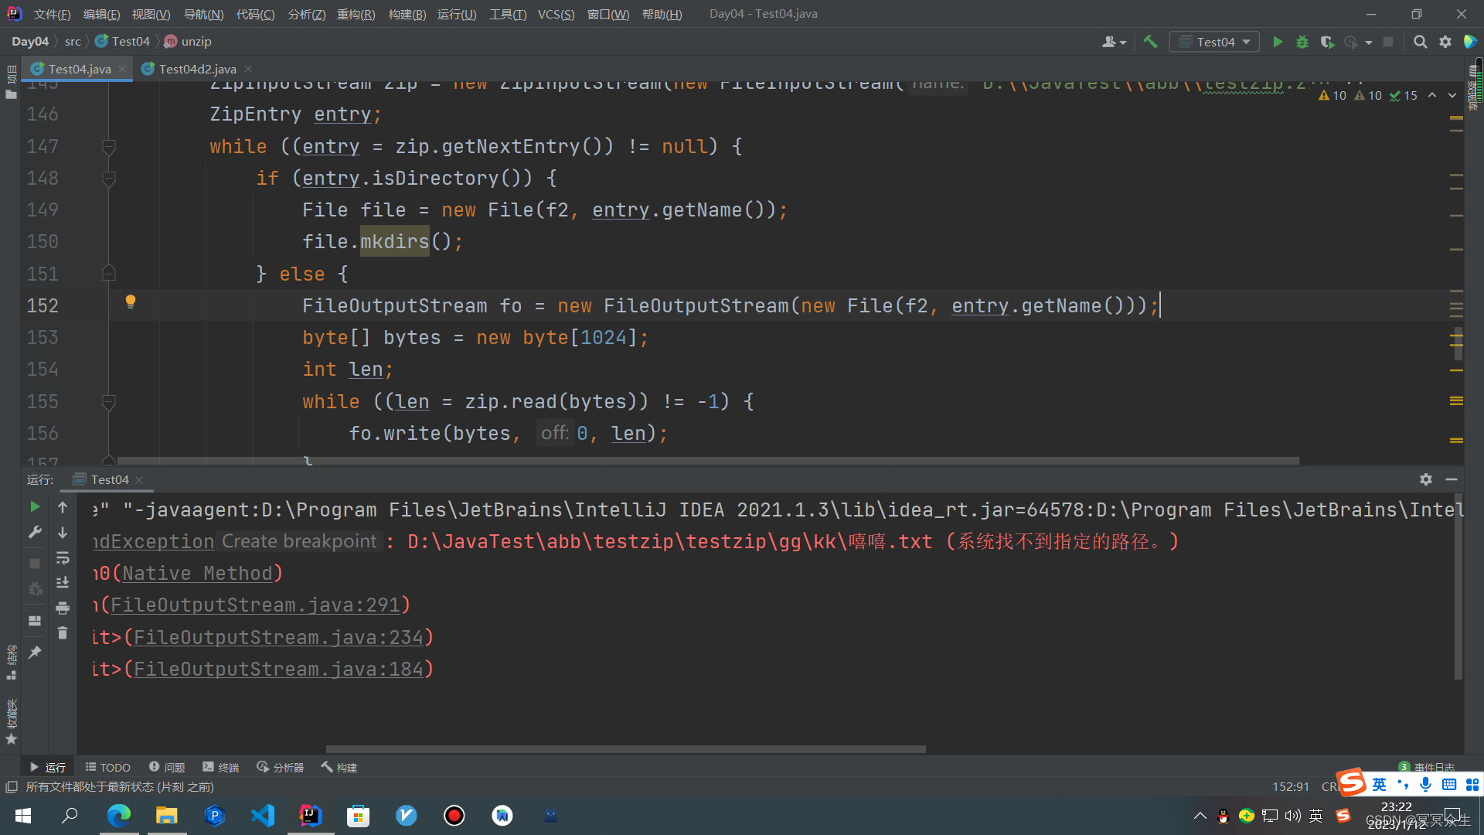1484x835 pixels.
Task: Open inspections warning count widget
Action: (x=1367, y=95)
